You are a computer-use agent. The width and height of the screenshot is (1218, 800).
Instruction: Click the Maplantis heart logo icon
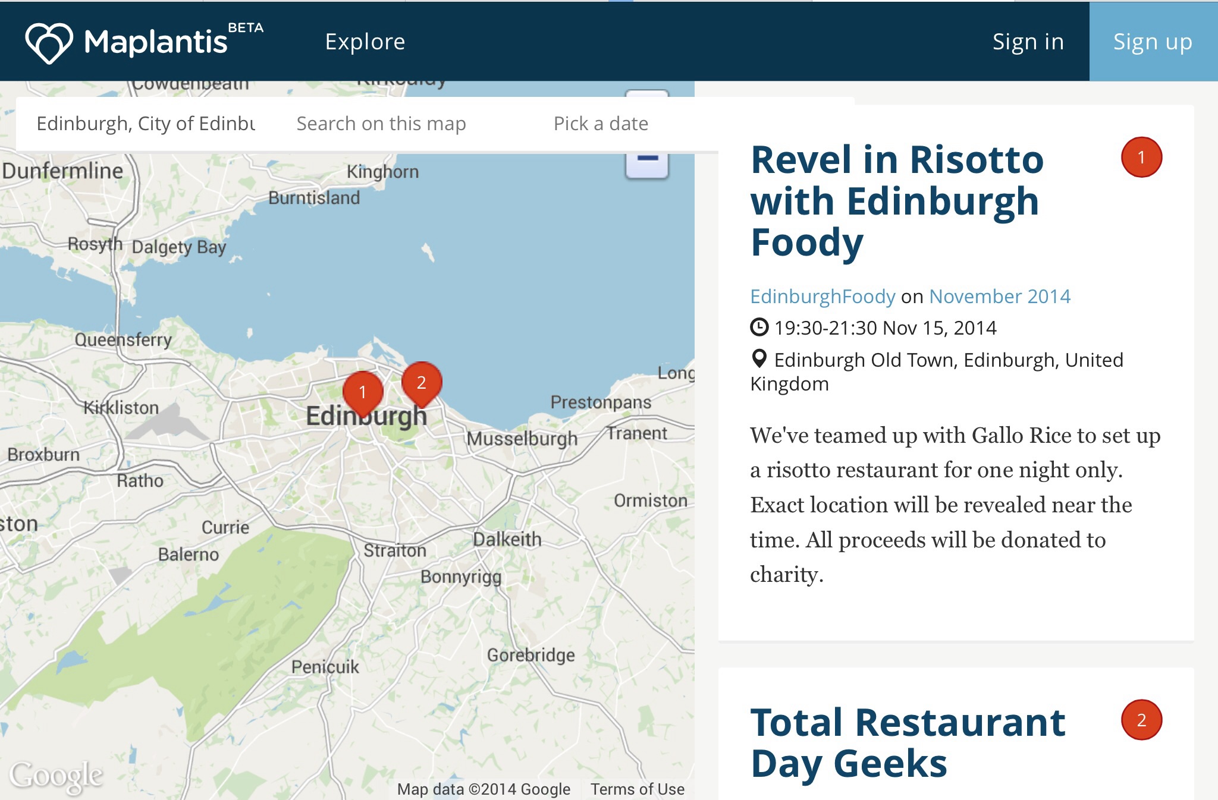pos(49,42)
